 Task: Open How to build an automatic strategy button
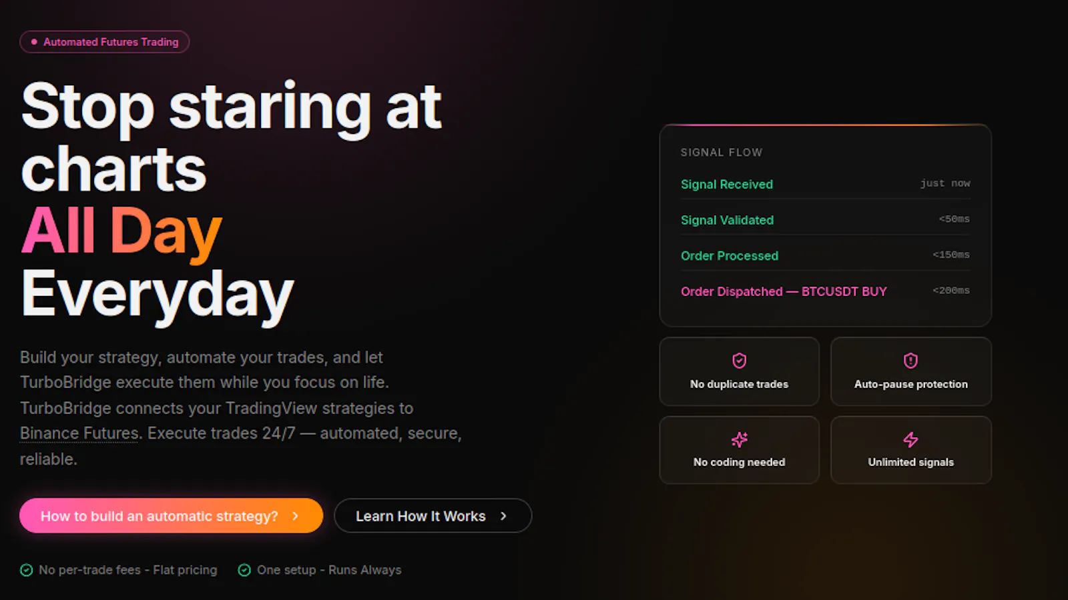pos(171,516)
